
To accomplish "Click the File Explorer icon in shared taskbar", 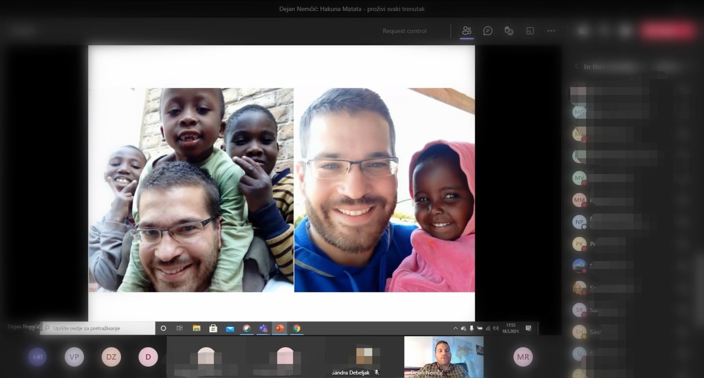I will [197, 328].
